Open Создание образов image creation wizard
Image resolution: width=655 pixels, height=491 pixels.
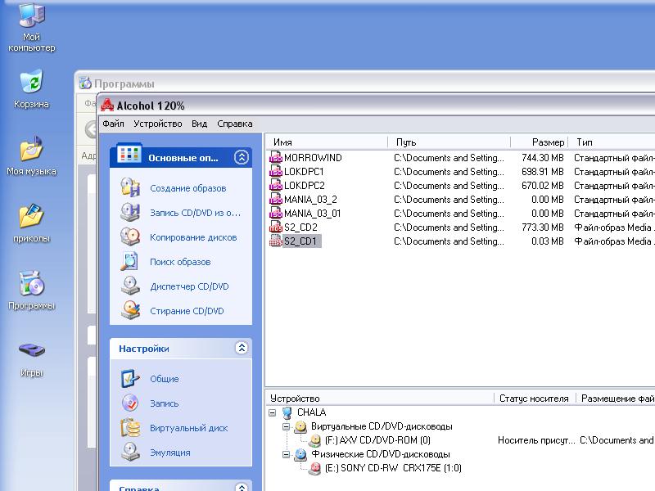[187, 188]
